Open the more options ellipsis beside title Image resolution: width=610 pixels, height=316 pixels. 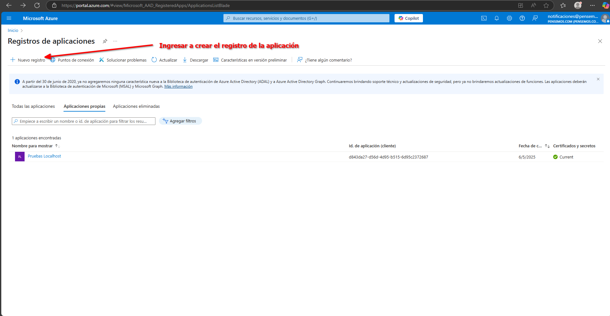pyautogui.click(x=115, y=41)
